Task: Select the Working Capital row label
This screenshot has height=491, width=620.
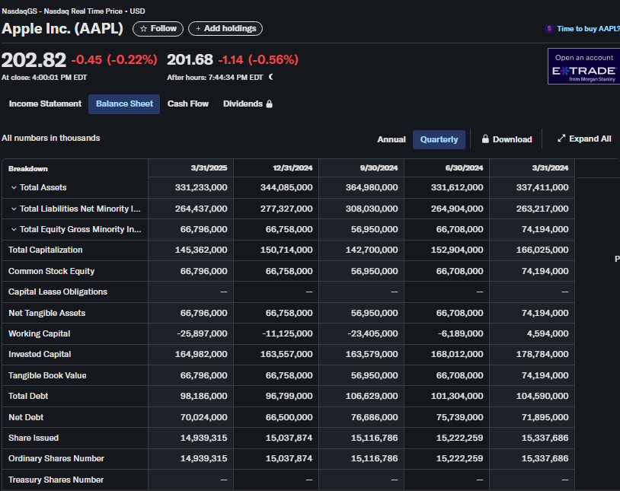Action: (x=39, y=333)
